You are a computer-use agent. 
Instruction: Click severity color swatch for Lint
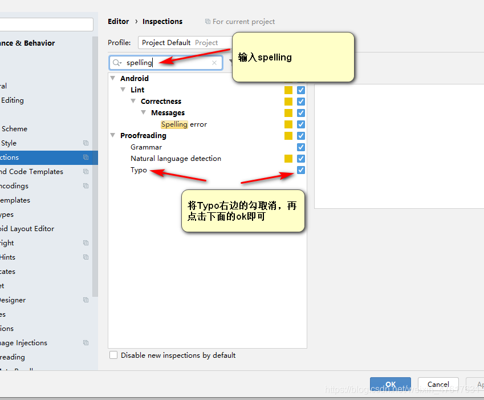(x=288, y=90)
